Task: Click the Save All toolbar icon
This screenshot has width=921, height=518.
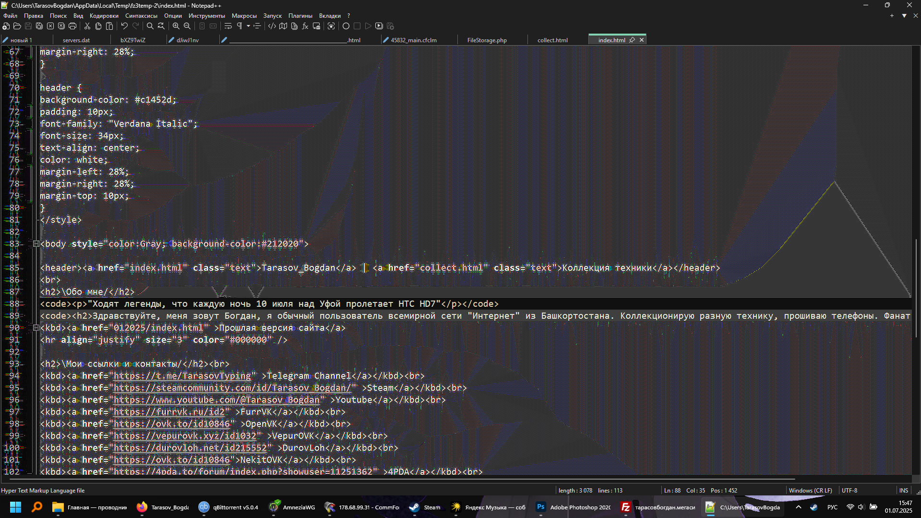Action: [x=39, y=26]
